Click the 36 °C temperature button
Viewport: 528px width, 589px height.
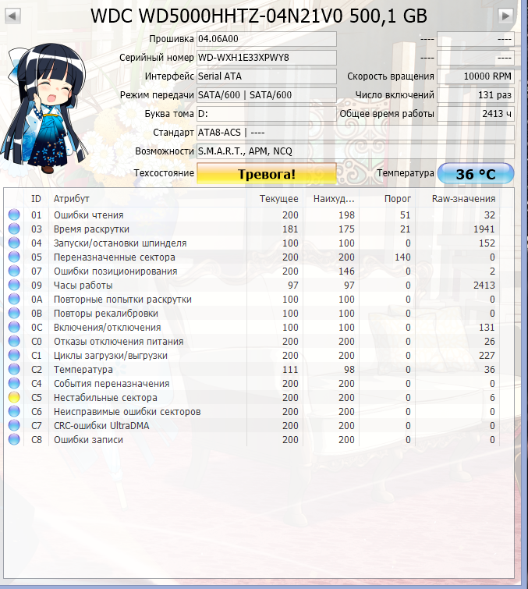[476, 173]
